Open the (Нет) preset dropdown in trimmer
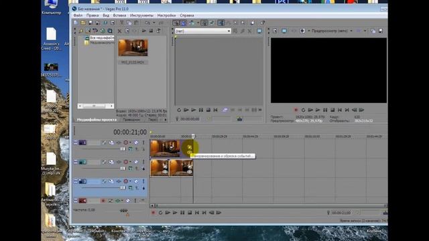 tap(202, 31)
